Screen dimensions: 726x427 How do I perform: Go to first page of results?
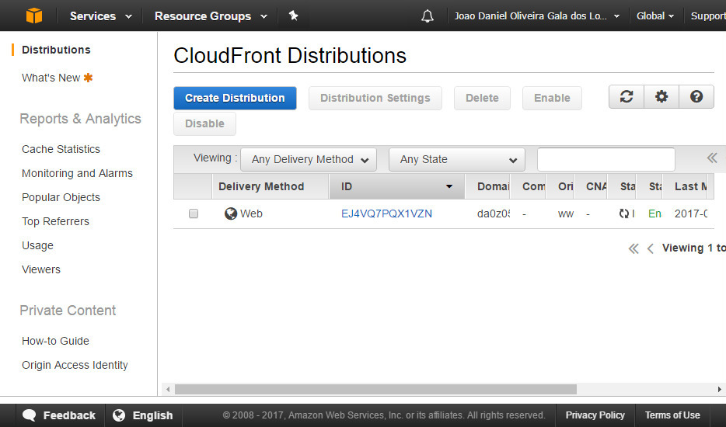click(634, 249)
